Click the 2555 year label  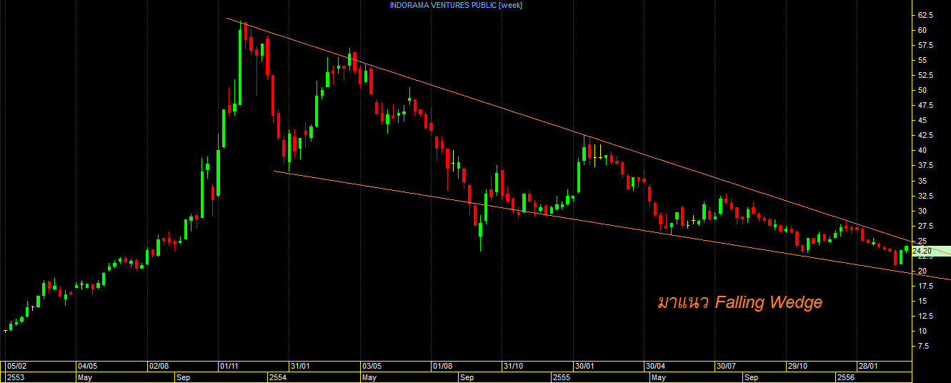pyautogui.click(x=561, y=377)
